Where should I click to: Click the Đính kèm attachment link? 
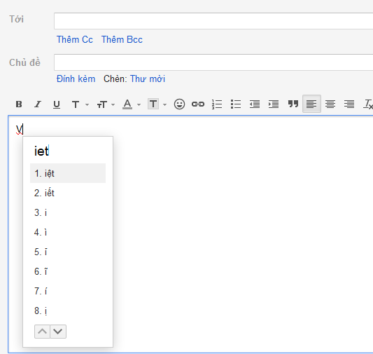[76, 79]
